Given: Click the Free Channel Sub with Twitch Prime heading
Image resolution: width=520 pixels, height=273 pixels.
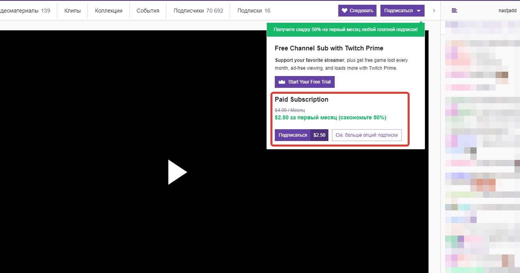Looking at the screenshot, I should point(329,48).
